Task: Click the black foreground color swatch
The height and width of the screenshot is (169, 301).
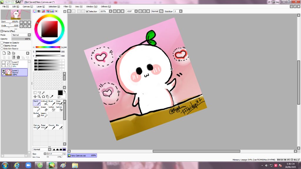Action: pos(60,93)
